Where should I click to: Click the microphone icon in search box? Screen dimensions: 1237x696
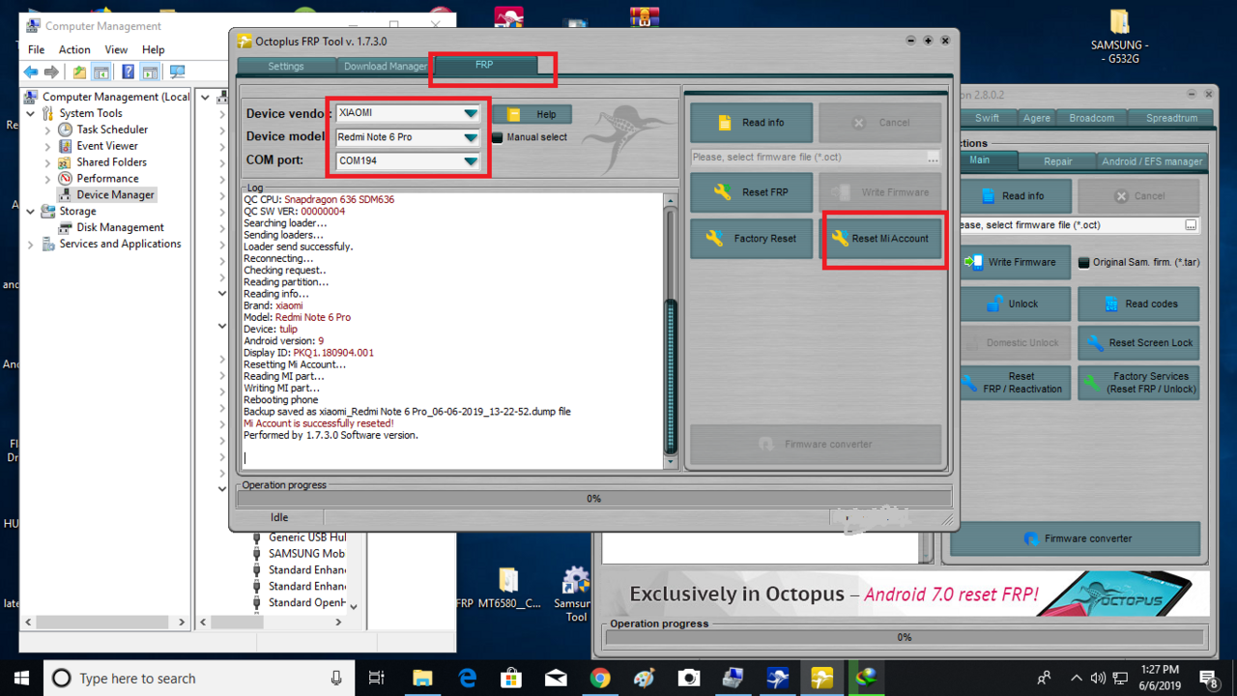(x=336, y=678)
